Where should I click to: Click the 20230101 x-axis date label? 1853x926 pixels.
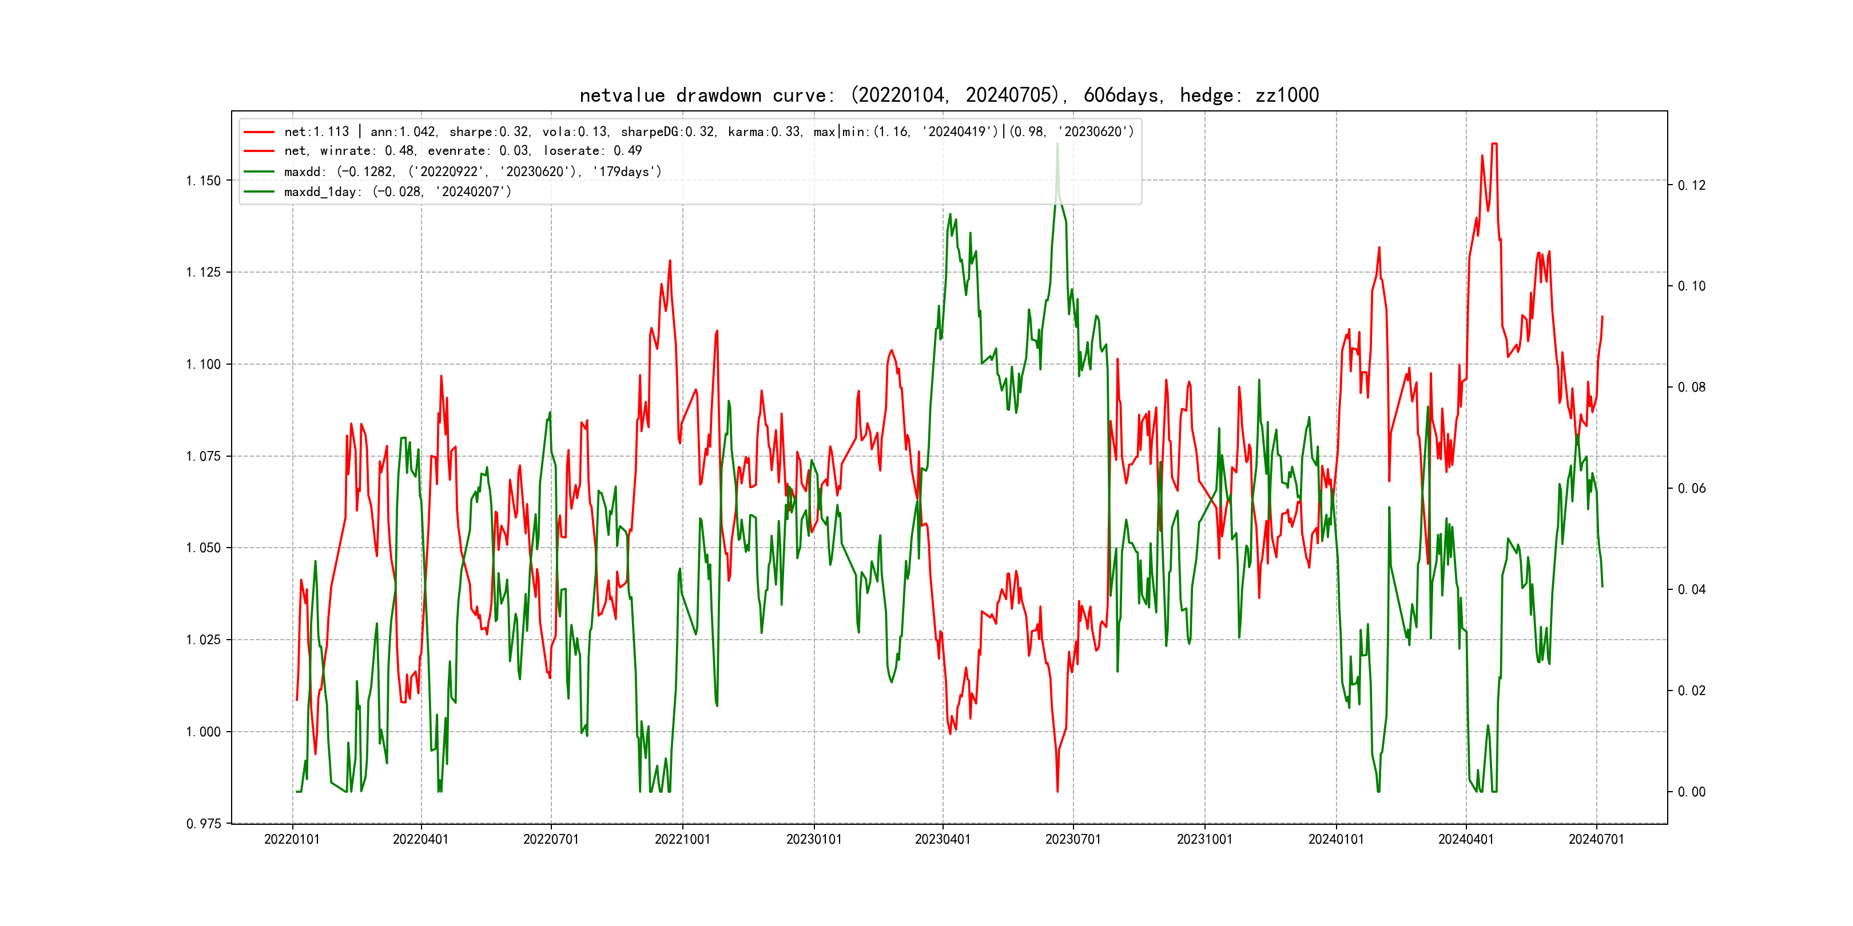[x=814, y=839]
